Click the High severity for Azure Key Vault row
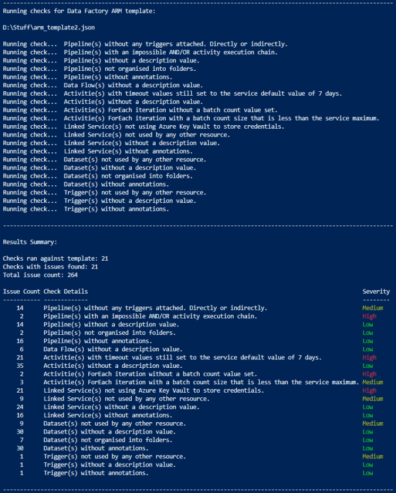This screenshot has width=396, height=493. click(369, 390)
